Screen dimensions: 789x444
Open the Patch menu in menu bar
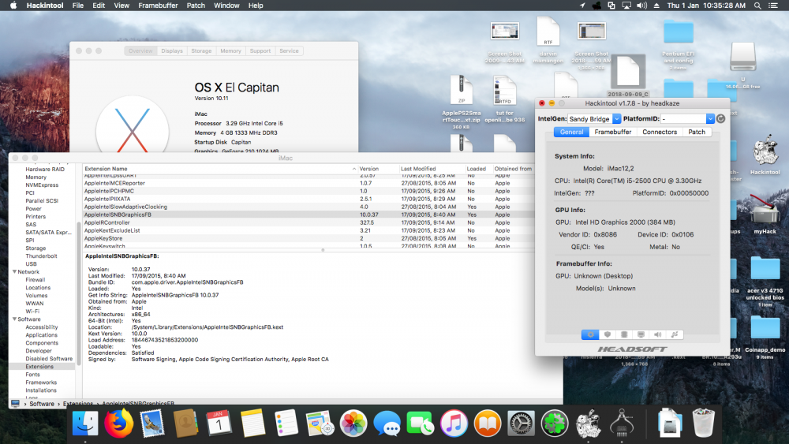pos(196,6)
